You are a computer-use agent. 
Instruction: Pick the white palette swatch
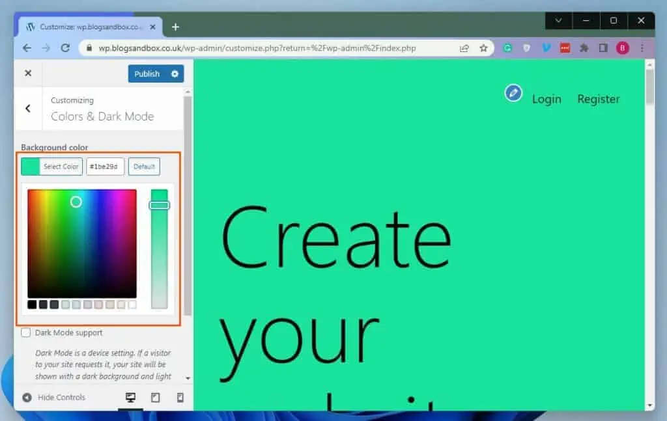pyautogui.click(x=132, y=305)
